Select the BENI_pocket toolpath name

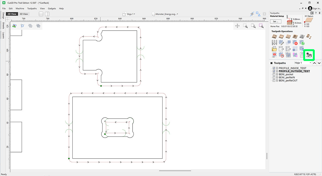(x=286, y=74)
